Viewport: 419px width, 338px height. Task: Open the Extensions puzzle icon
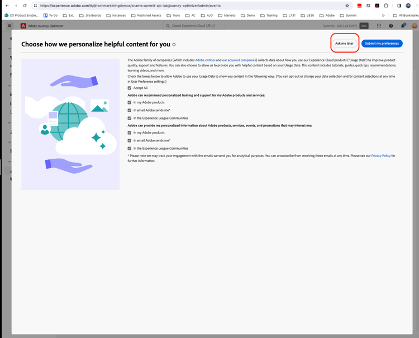click(x=386, y=6)
